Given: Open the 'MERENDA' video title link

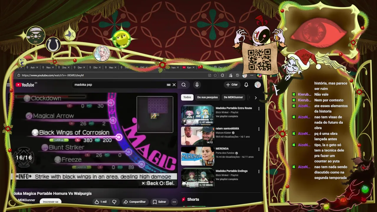Looking at the screenshot, I should [222, 149].
